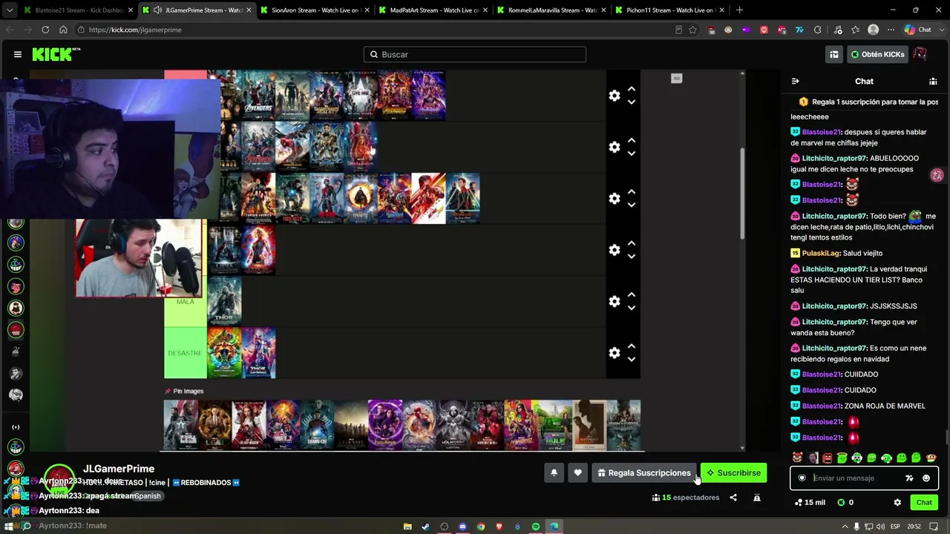Select the JLGamerPrime Stream tab

point(197,10)
